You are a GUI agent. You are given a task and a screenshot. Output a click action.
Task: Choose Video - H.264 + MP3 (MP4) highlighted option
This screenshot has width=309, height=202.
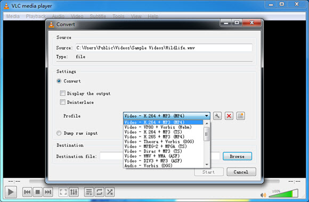(x=163, y=123)
